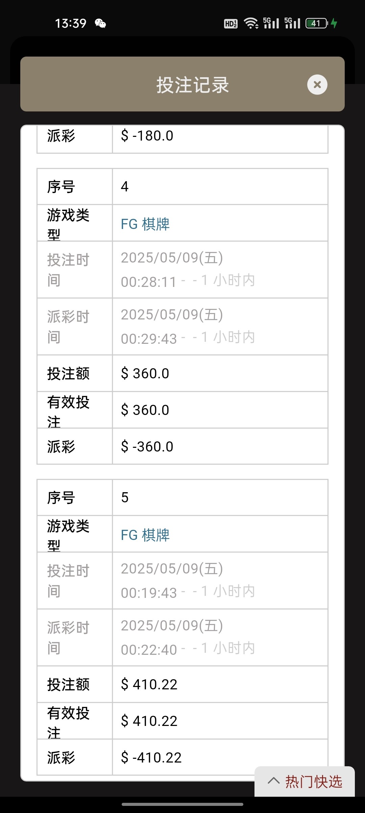Select record 4 bet amount $ 360.0

[145, 374]
